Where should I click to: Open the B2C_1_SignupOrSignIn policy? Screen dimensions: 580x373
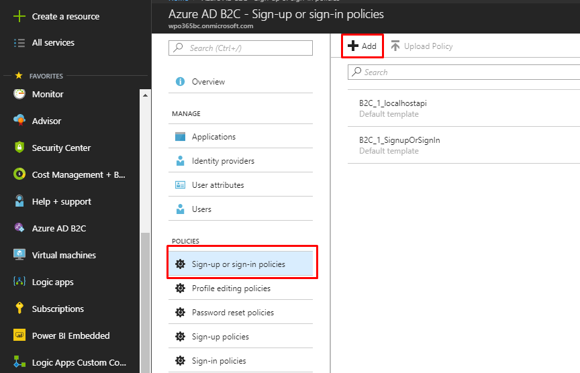(464, 146)
